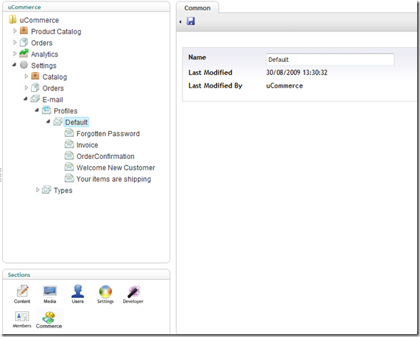Select the Default profile label
This screenshot has height=337, width=420.
76,122
